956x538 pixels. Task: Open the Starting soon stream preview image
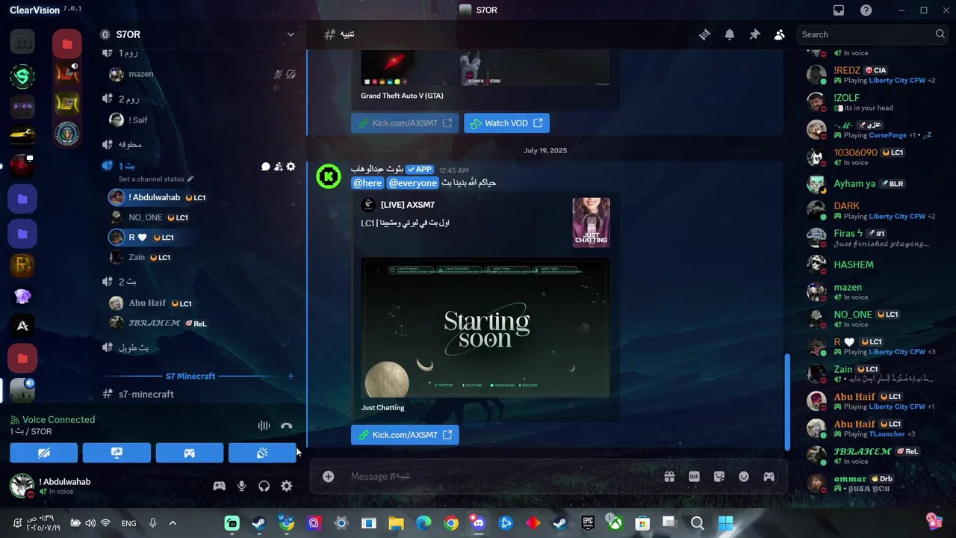pos(485,327)
